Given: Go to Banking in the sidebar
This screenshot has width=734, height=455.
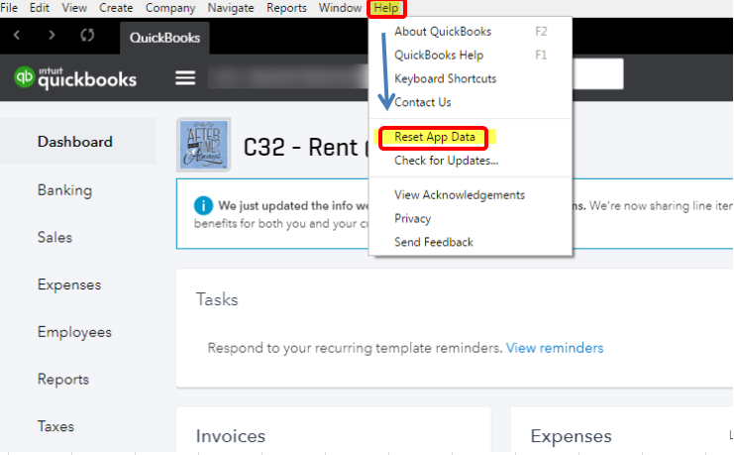Looking at the screenshot, I should point(64,189).
